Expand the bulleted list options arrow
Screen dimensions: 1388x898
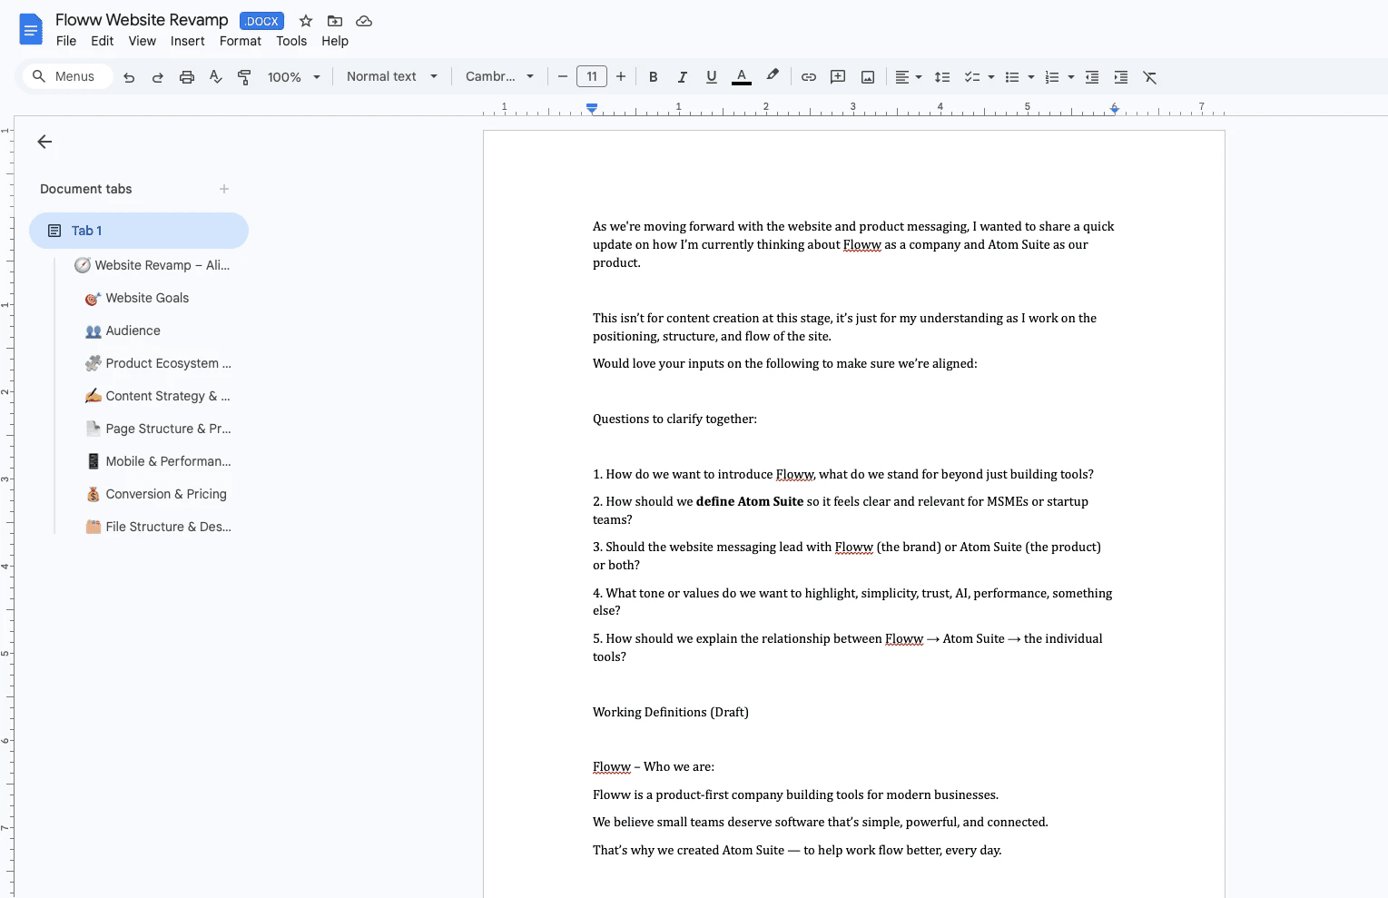coord(1031,77)
